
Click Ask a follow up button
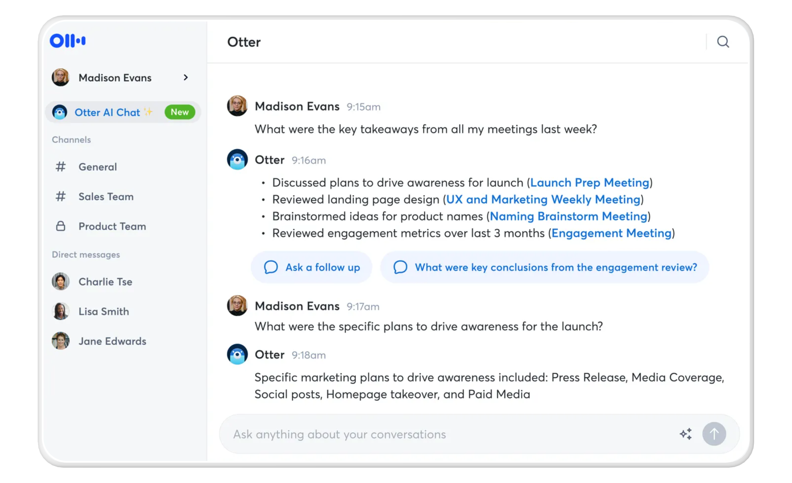311,267
